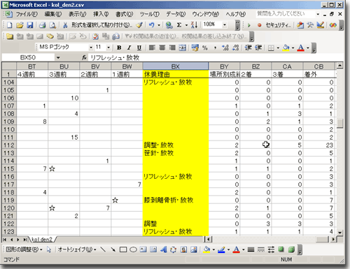Click the Fill Color yellow bucket swatch
The image size is (350, 269).
[x=286, y=48]
